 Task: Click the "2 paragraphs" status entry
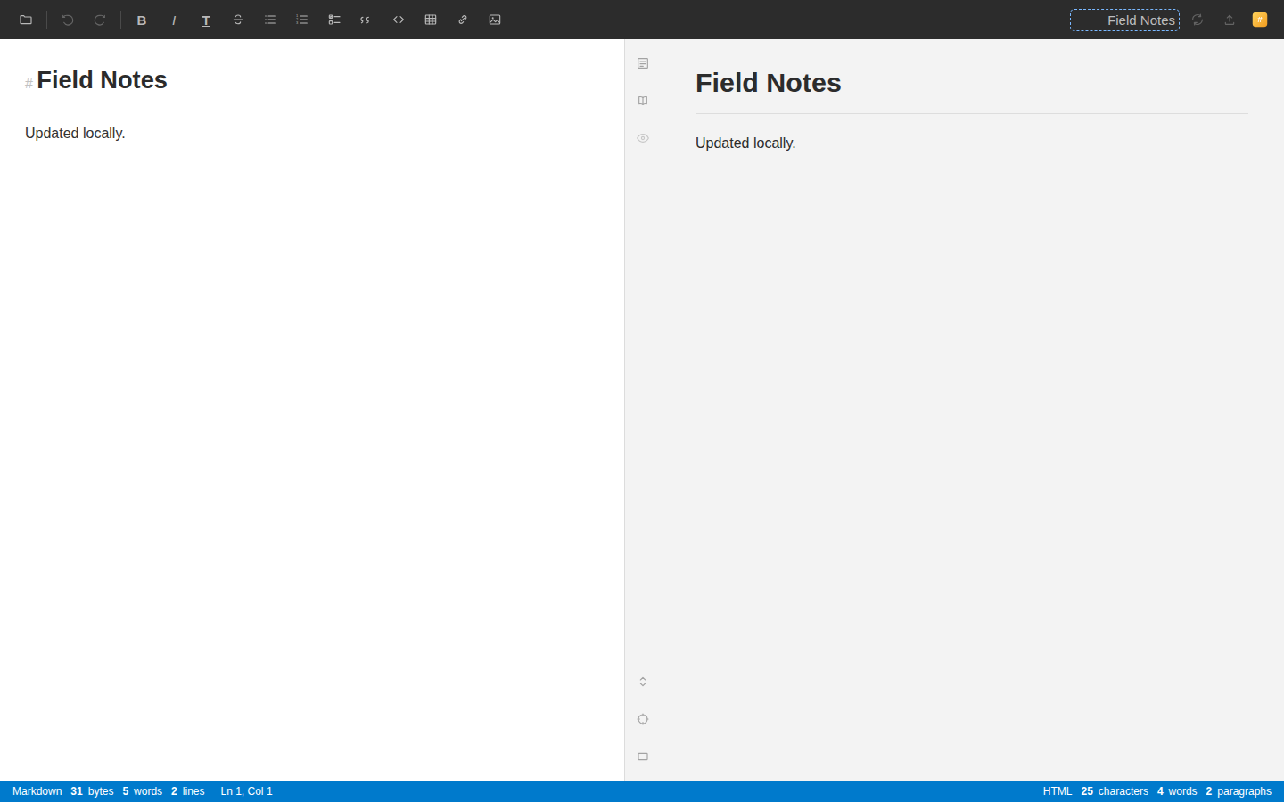click(1239, 791)
